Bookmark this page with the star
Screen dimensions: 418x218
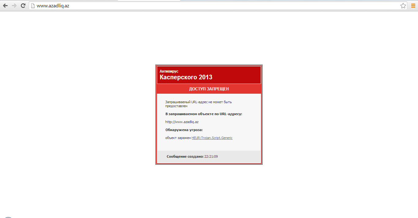[x=403, y=6]
